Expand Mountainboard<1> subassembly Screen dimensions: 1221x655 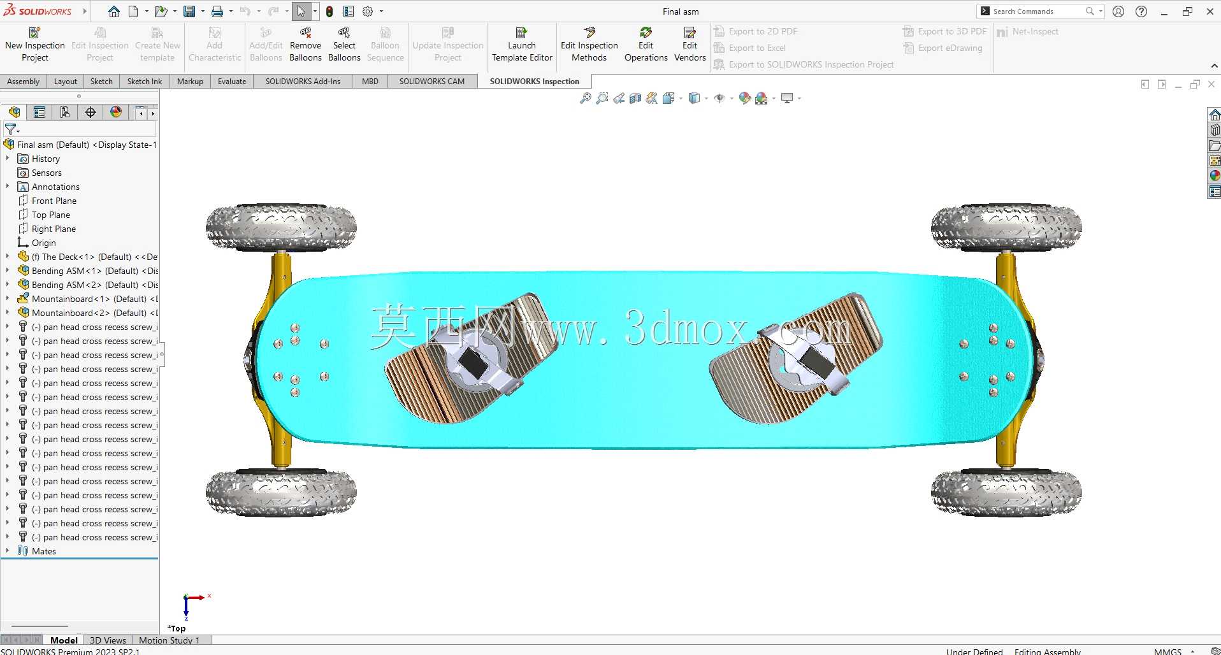coord(8,299)
